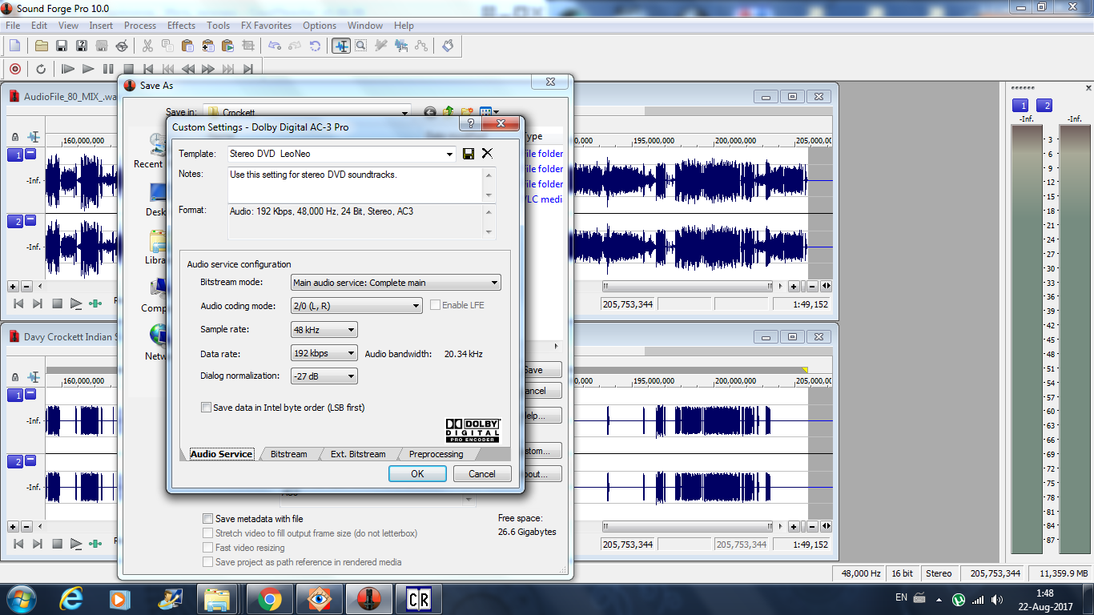Image resolution: width=1094 pixels, height=615 pixels.
Task: Click the Notes text field
Action: coord(356,184)
